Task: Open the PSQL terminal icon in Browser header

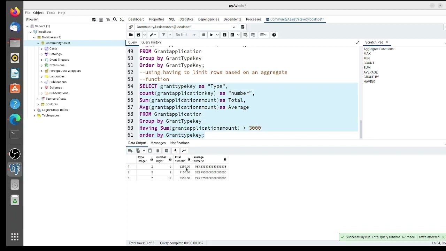Action: click(122, 20)
